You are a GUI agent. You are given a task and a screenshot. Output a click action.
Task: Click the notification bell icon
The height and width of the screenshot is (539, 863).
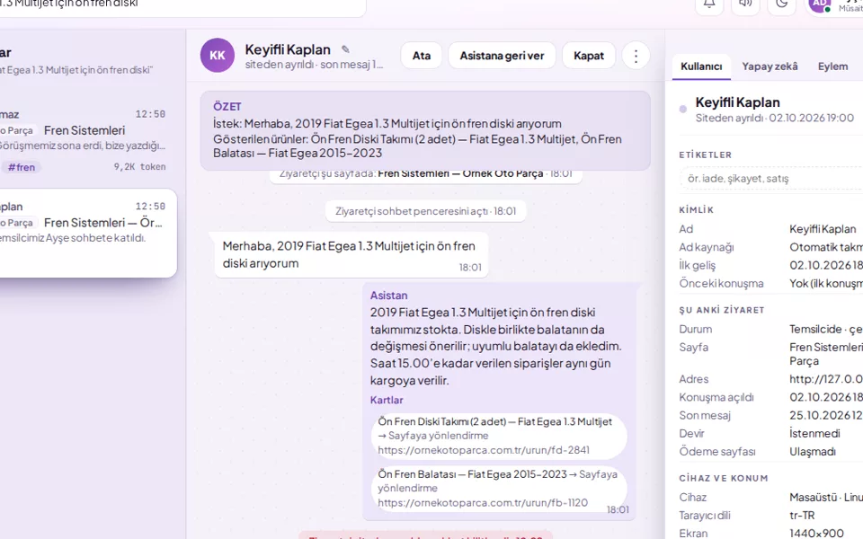(709, 4)
